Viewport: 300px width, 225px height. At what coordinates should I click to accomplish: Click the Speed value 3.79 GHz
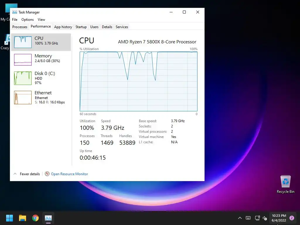(113, 128)
